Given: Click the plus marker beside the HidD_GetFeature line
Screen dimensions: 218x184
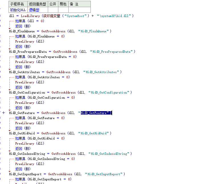Looking at the screenshot, I should pyautogui.click(x=4, y=113).
